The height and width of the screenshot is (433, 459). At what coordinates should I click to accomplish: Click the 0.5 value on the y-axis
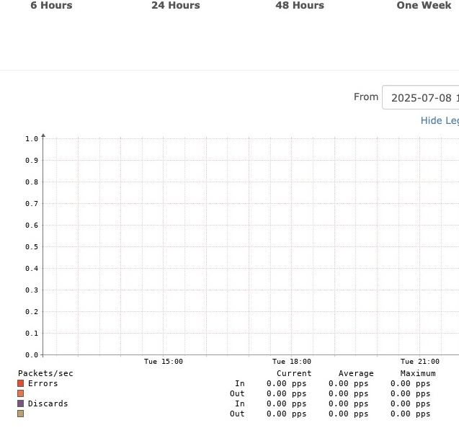point(32,247)
